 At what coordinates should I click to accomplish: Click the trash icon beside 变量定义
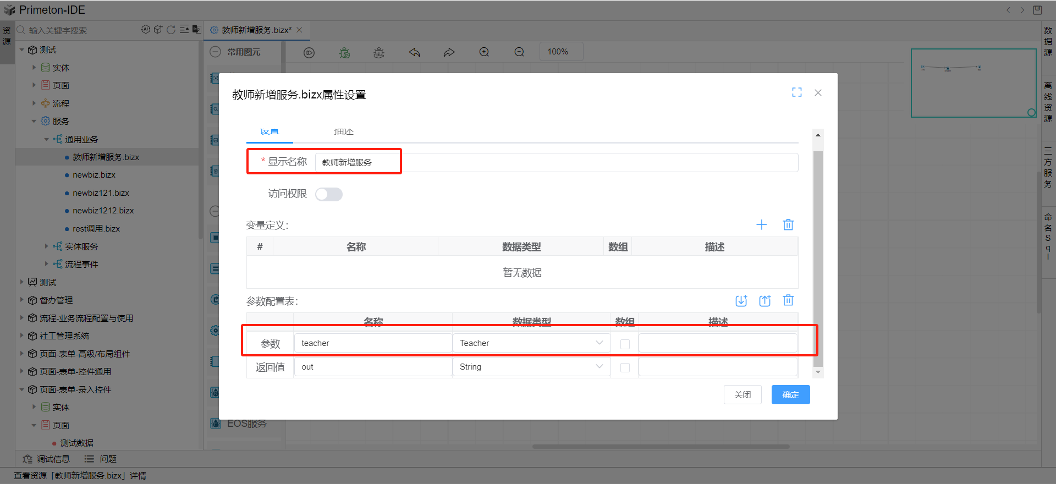(788, 224)
